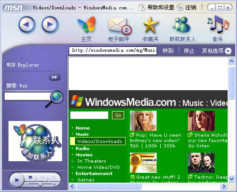Click the horizontal scrollbar right arrow
The height and width of the screenshot is (192, 237).
[x=224, y=186]
